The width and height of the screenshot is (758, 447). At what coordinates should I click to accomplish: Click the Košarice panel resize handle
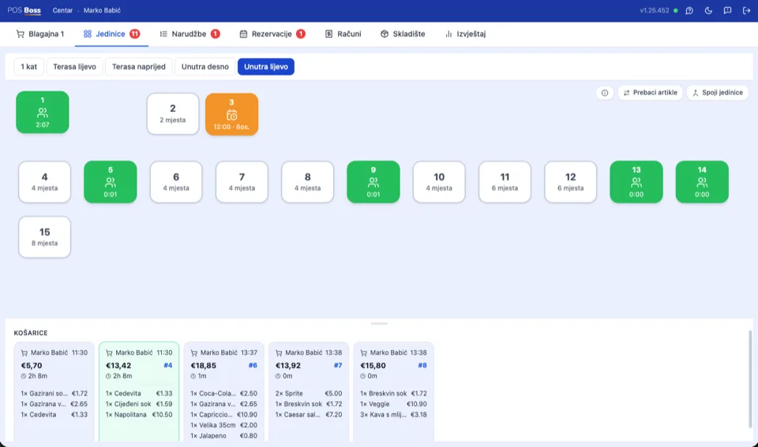click(379, 323)
